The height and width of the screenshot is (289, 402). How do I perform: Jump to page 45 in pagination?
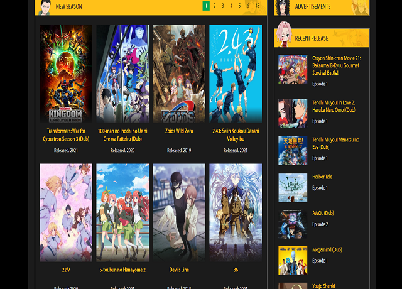coord(257,6)
